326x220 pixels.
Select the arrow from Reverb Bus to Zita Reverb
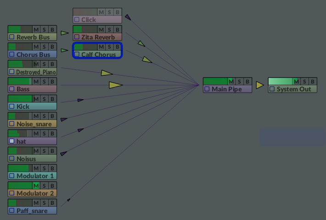(x=65, y=33)
